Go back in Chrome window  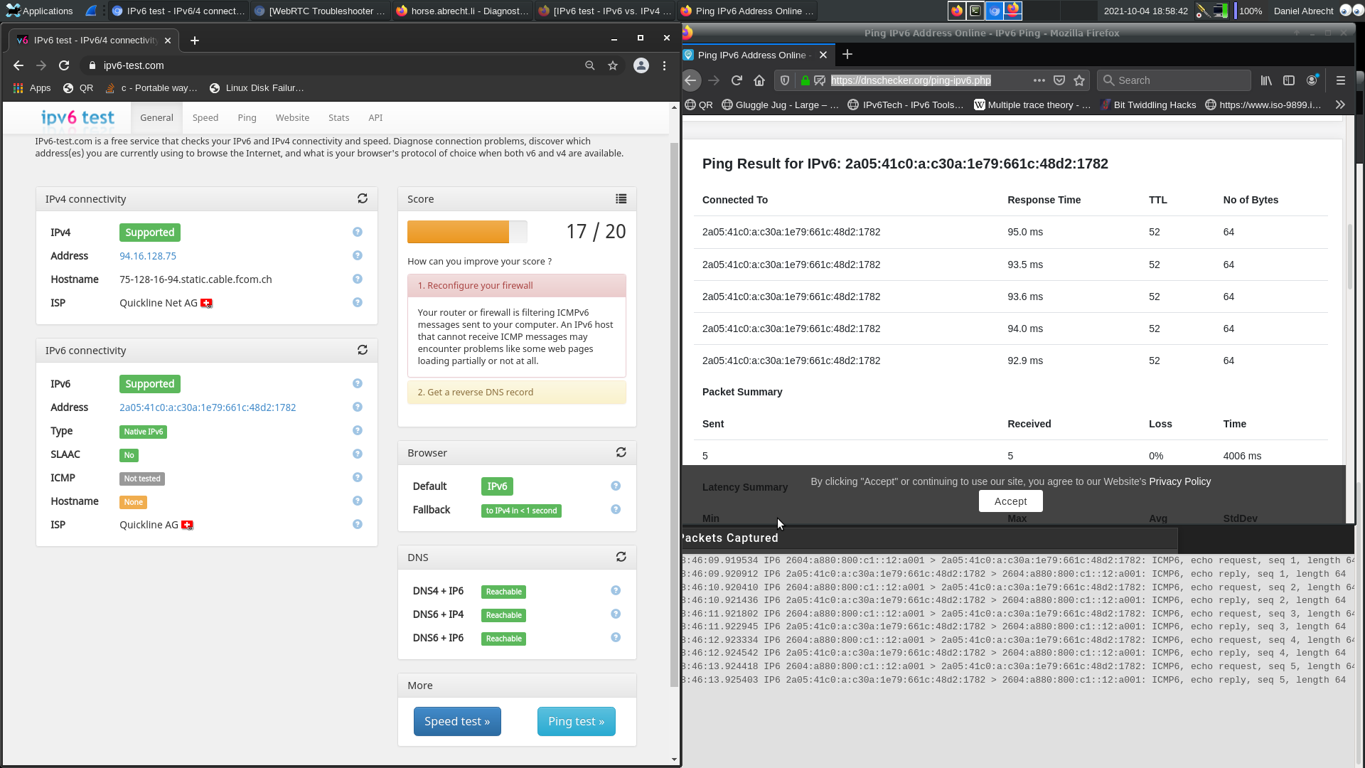pyautogui.click(x=18, y=65)
